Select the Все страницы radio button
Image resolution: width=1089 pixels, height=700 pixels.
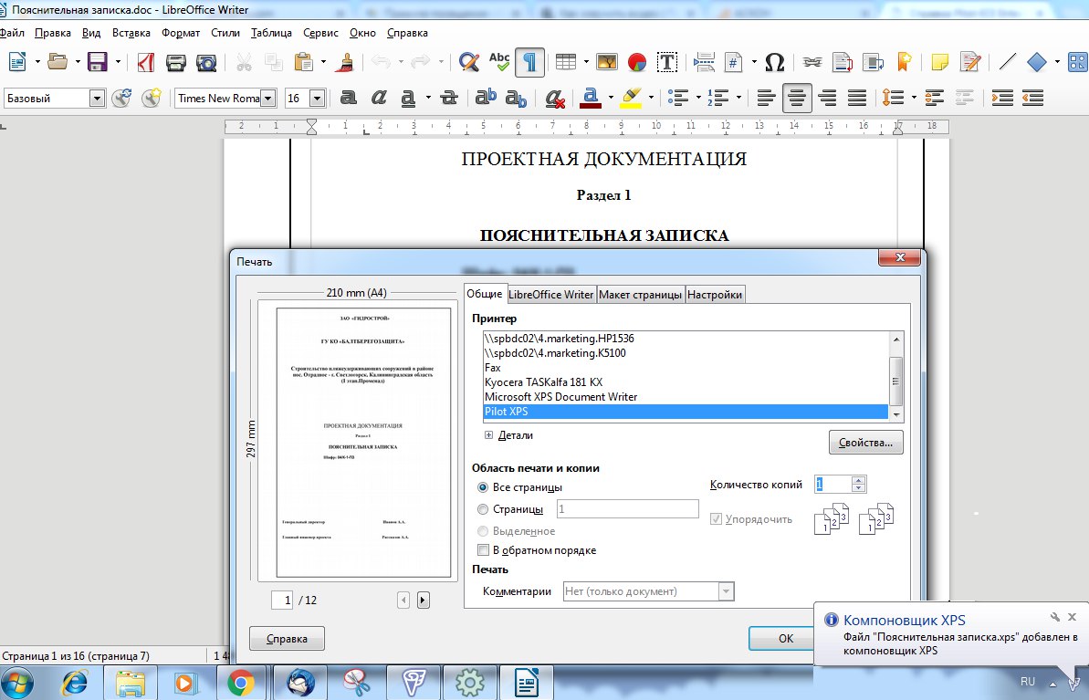(x=483, y=487)
